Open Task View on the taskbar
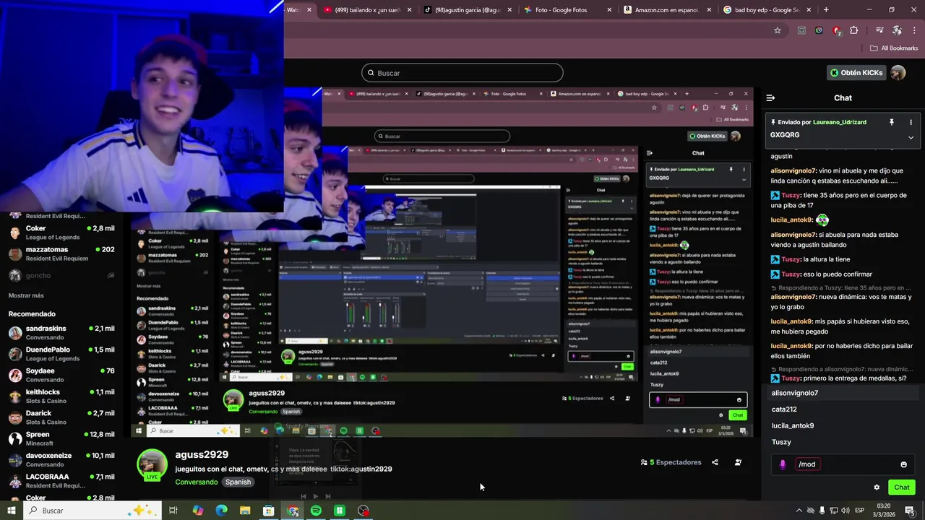The width and height of the screenshot is (925, 520). [173, 511]
